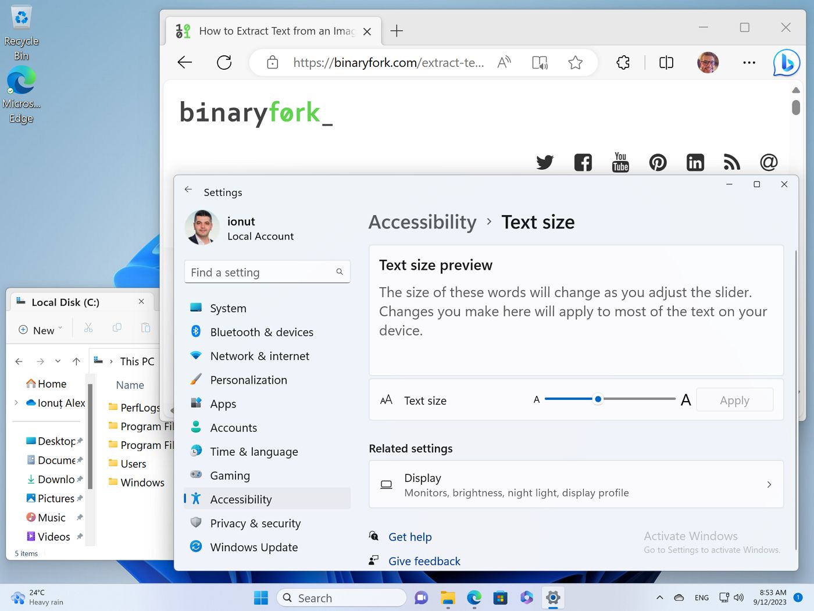Click the RSS feed icon
814x611 pixels.
(x=731, y=163)
